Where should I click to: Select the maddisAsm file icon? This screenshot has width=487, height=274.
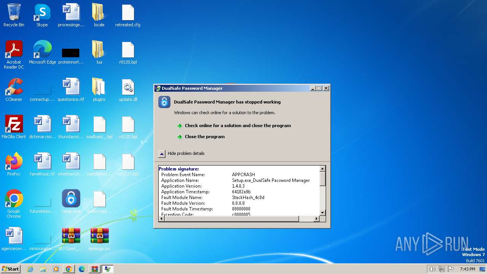pos(99,164)
